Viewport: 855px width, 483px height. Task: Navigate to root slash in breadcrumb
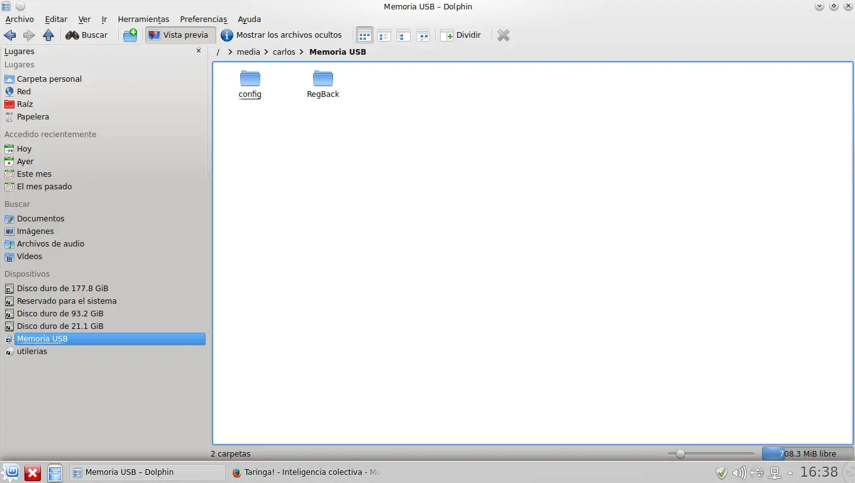coord(218,52)
